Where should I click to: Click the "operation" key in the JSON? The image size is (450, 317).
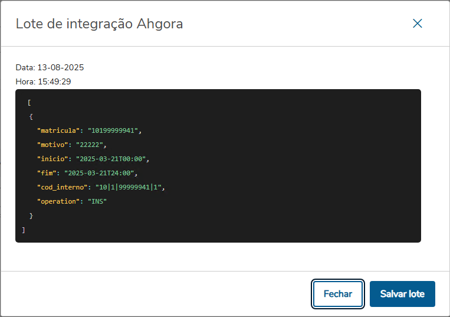[x=59, y=201]
